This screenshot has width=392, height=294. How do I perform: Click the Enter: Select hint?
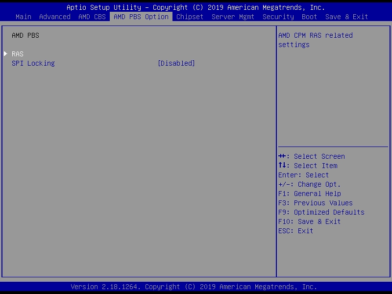point(303,175)
